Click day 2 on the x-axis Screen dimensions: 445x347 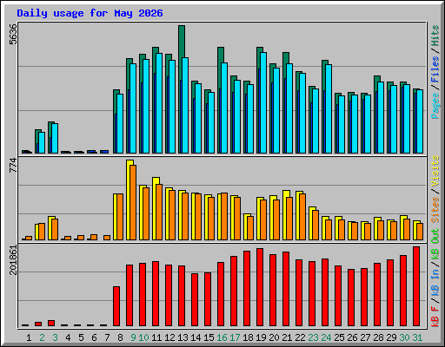pos(42,337)
